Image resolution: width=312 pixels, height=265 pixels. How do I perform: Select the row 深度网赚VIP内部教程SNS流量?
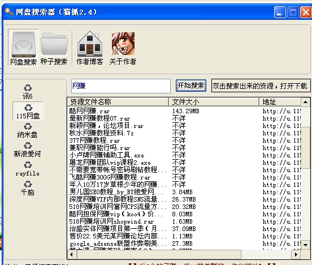coord(184,199)
